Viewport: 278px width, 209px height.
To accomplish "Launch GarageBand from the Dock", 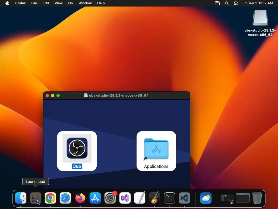I will 154,198.
